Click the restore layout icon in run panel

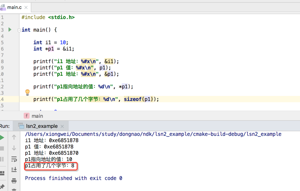[x=2, y=173]
